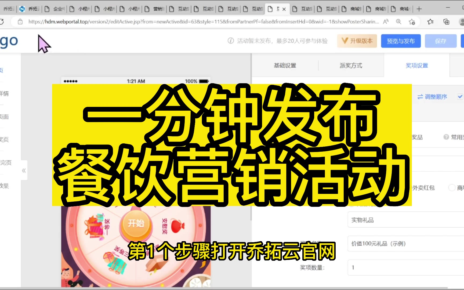Click the 调整顺序 swap-arrows icon
This screenshot has width=464, height=290.
point(420,97)
